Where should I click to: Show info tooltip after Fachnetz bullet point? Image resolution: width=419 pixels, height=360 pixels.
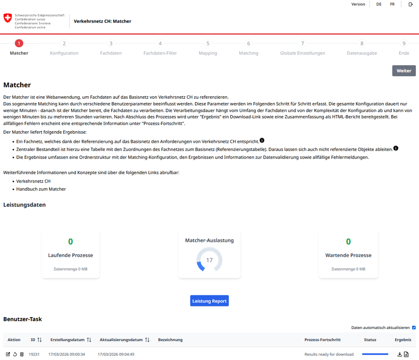coord(262,141)
